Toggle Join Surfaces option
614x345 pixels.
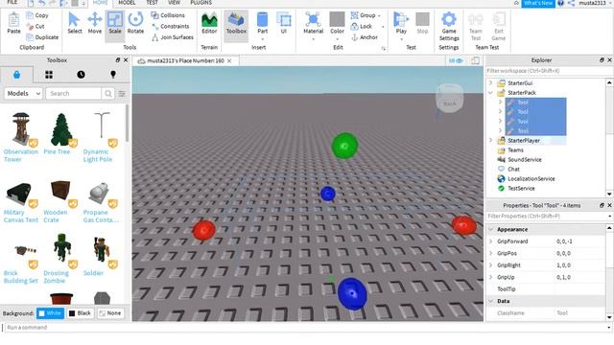pyautogui.click(x=173, y=37)
